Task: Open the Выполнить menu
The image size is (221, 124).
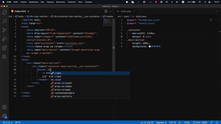Action: 61,2
